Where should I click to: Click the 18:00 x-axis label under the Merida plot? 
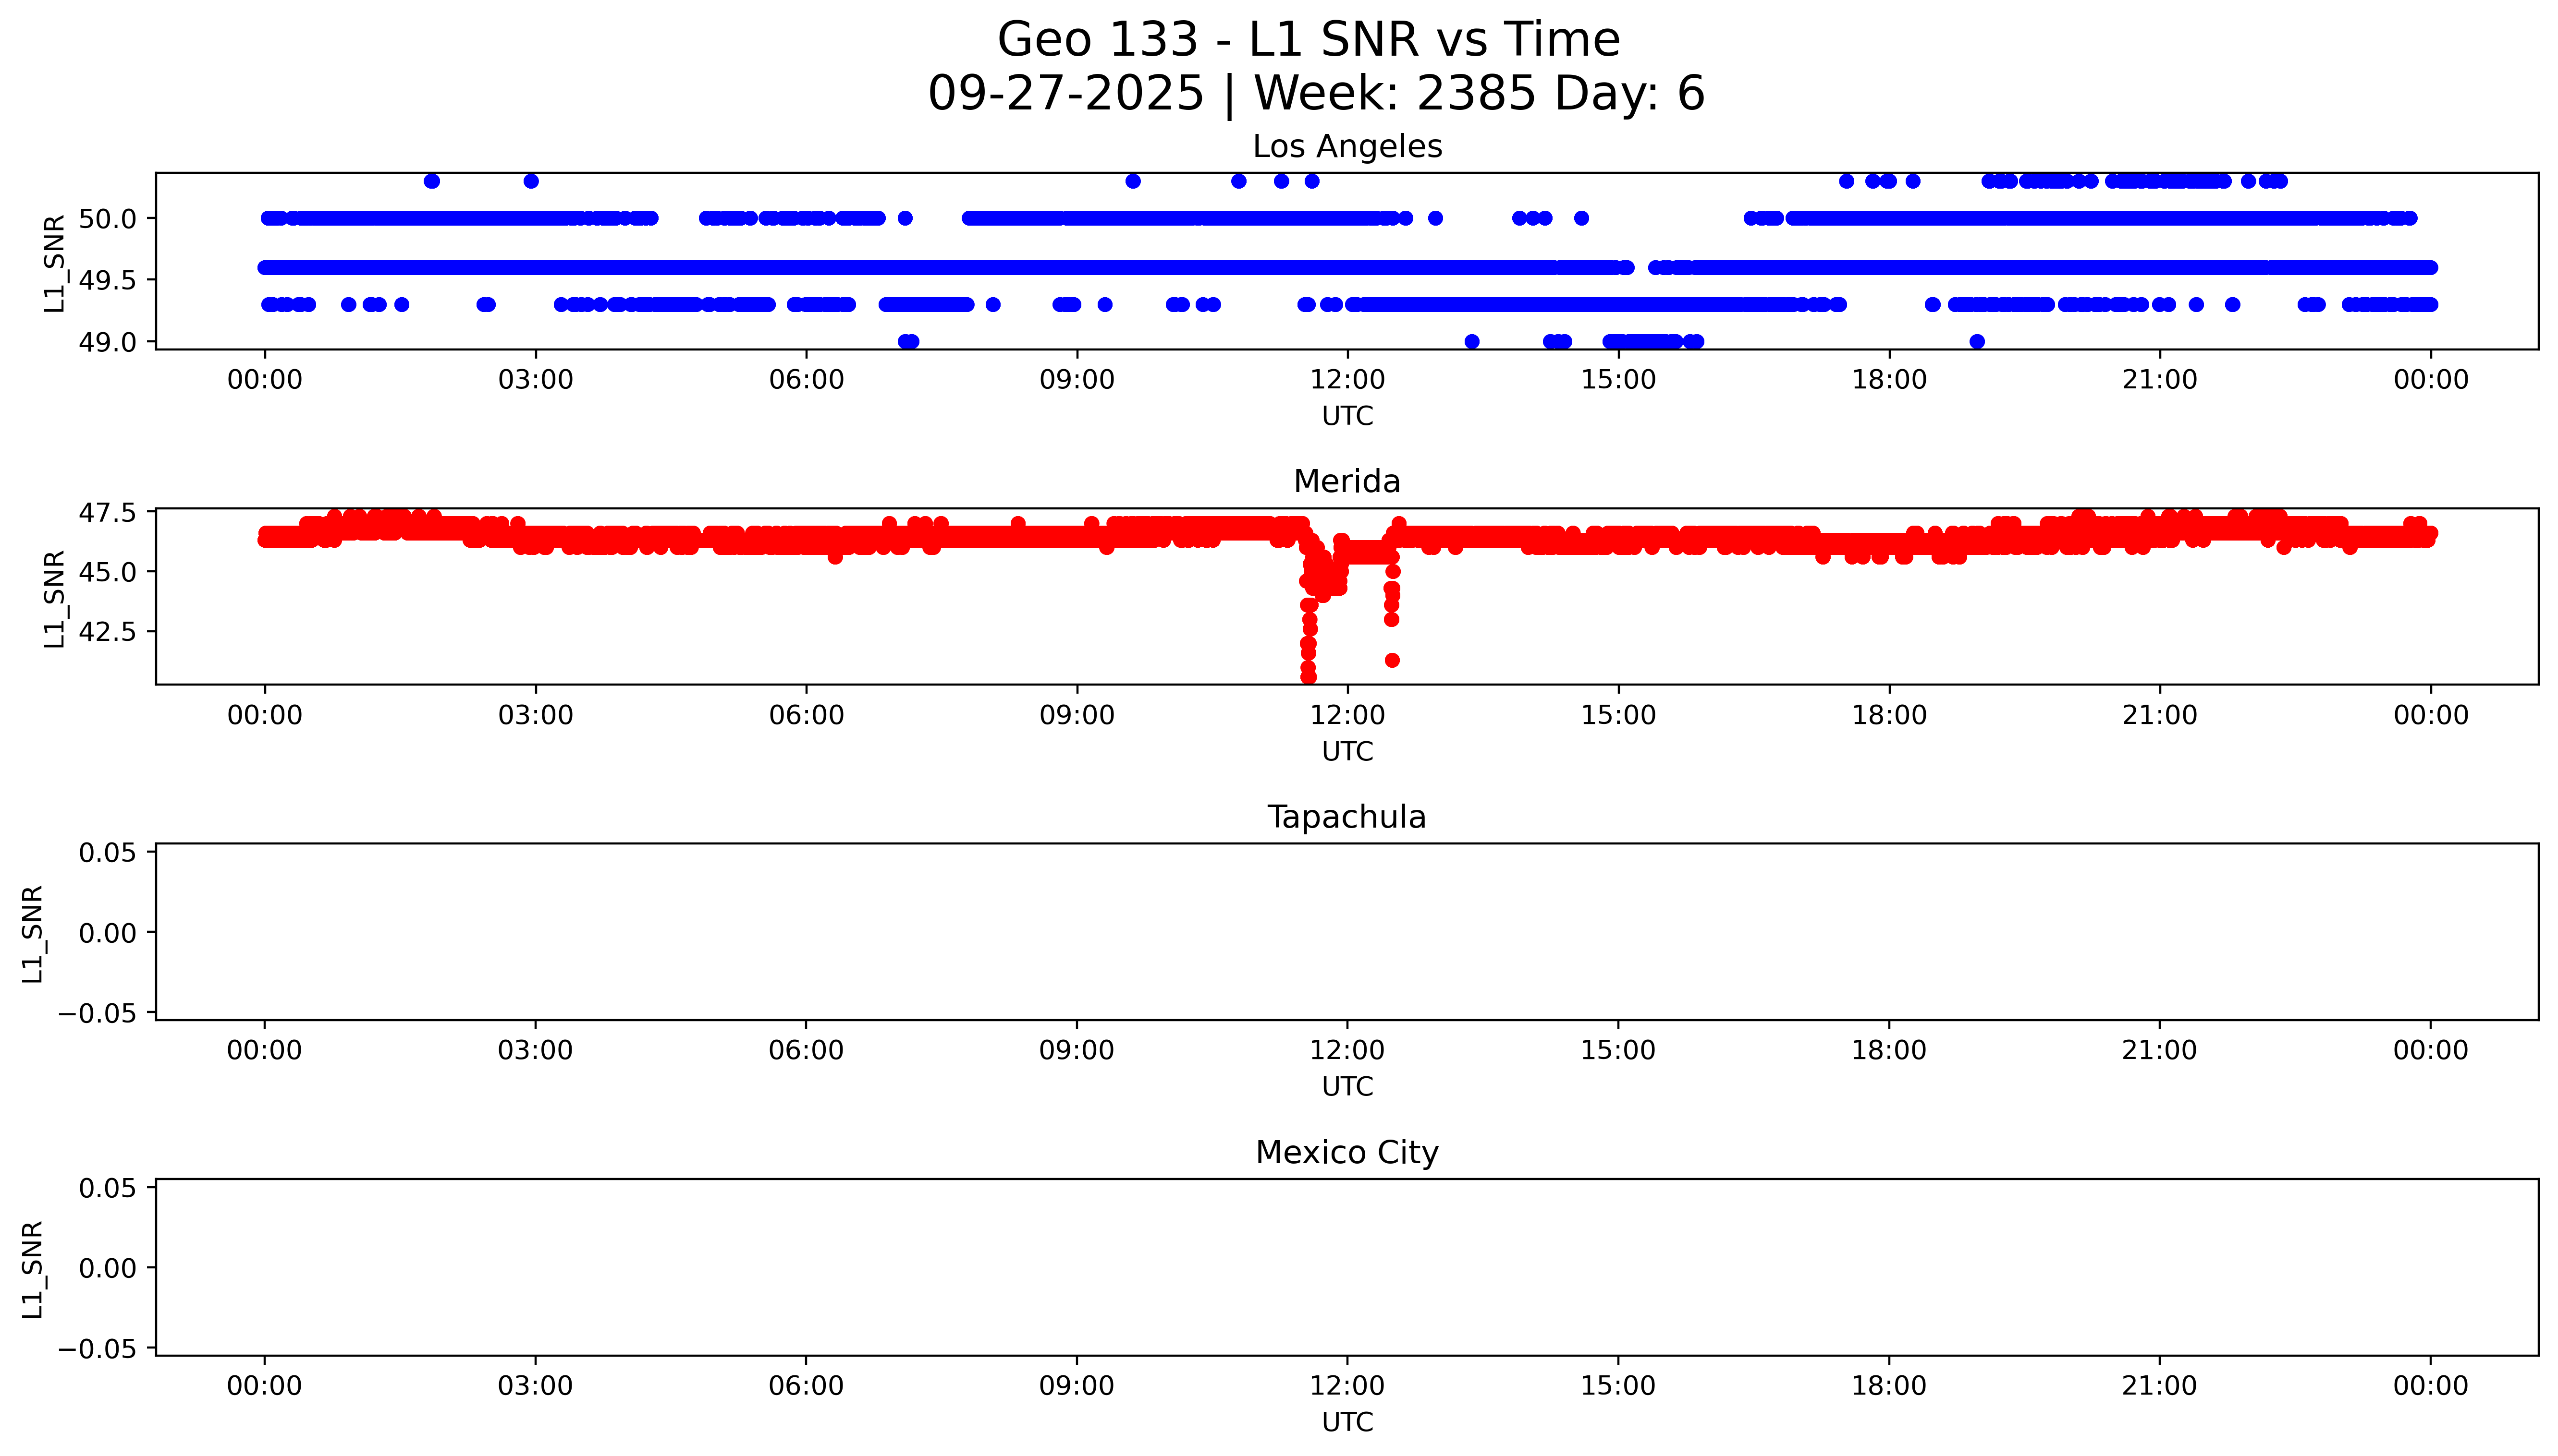coord(1888,715)
